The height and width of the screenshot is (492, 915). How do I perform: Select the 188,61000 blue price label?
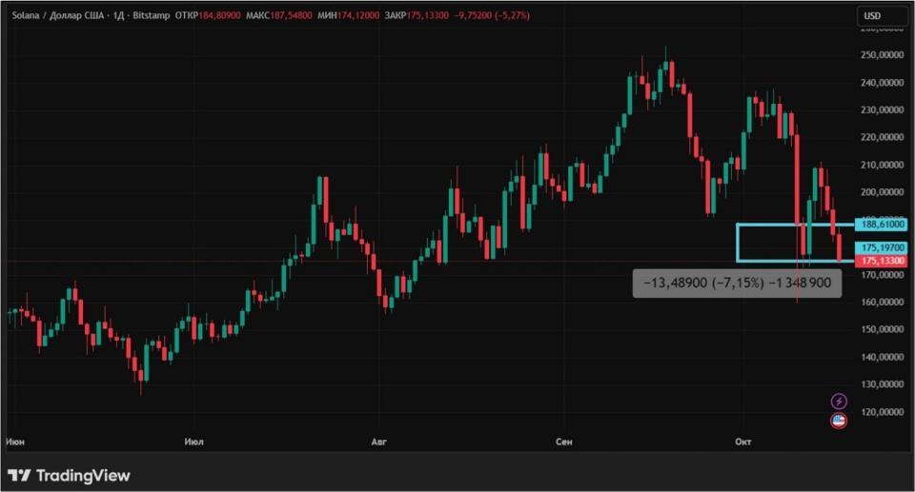881,225
